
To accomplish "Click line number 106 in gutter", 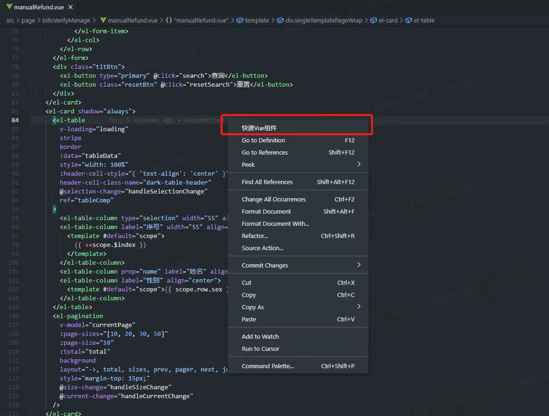I will click(13, 316).
